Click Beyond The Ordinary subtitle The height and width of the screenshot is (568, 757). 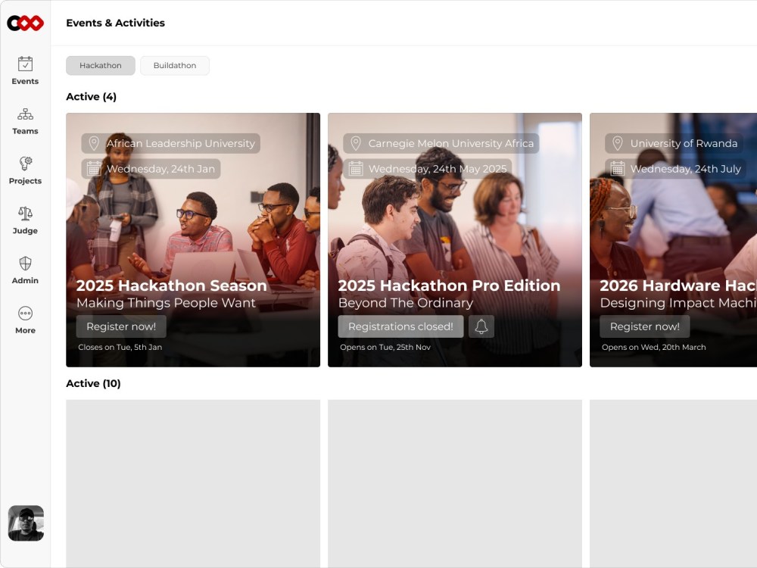[406, 303]
